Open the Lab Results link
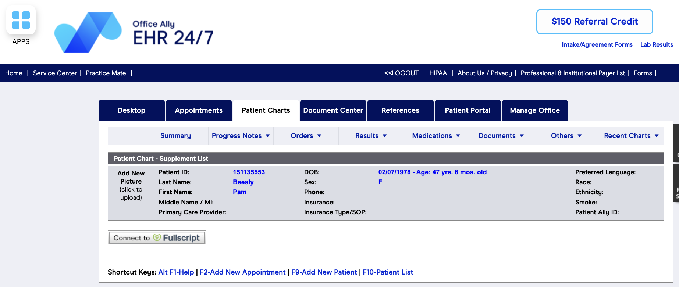The height and width of the screenshot is (287, 679). (657, 44)
